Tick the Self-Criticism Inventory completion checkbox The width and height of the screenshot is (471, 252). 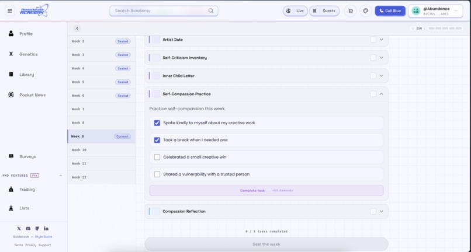click(373, 58)
